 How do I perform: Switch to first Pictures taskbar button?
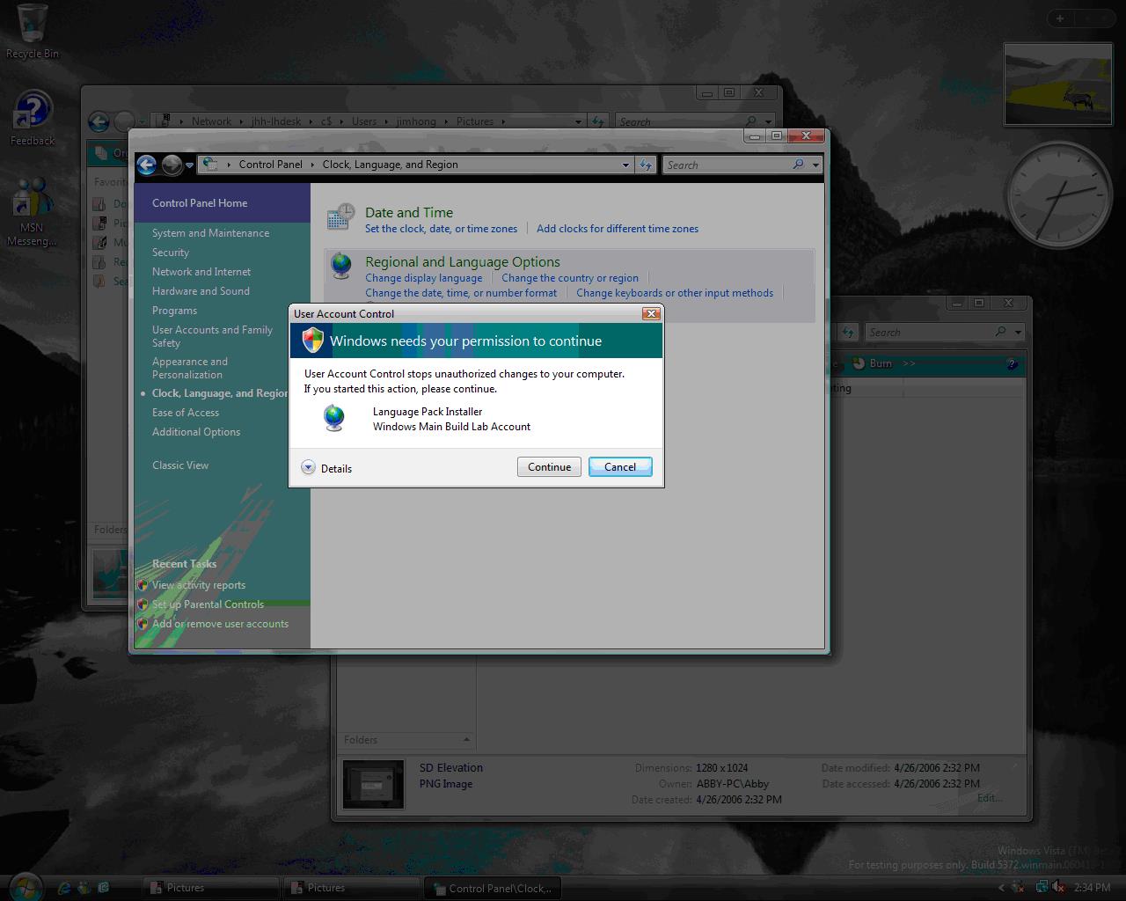click(209, 888)
